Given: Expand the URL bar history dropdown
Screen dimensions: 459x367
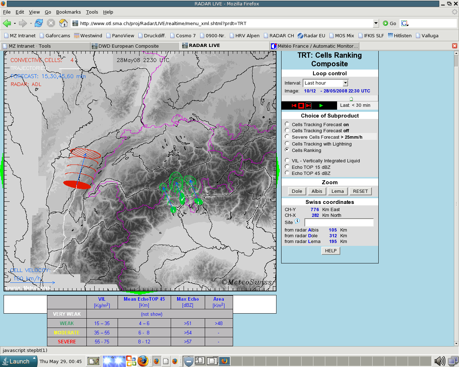Looking at the screenshot, I should [376, 23].
